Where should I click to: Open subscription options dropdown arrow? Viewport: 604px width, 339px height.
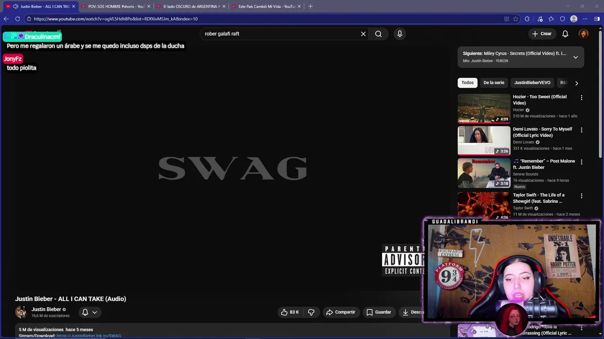[x=95, y=312]
